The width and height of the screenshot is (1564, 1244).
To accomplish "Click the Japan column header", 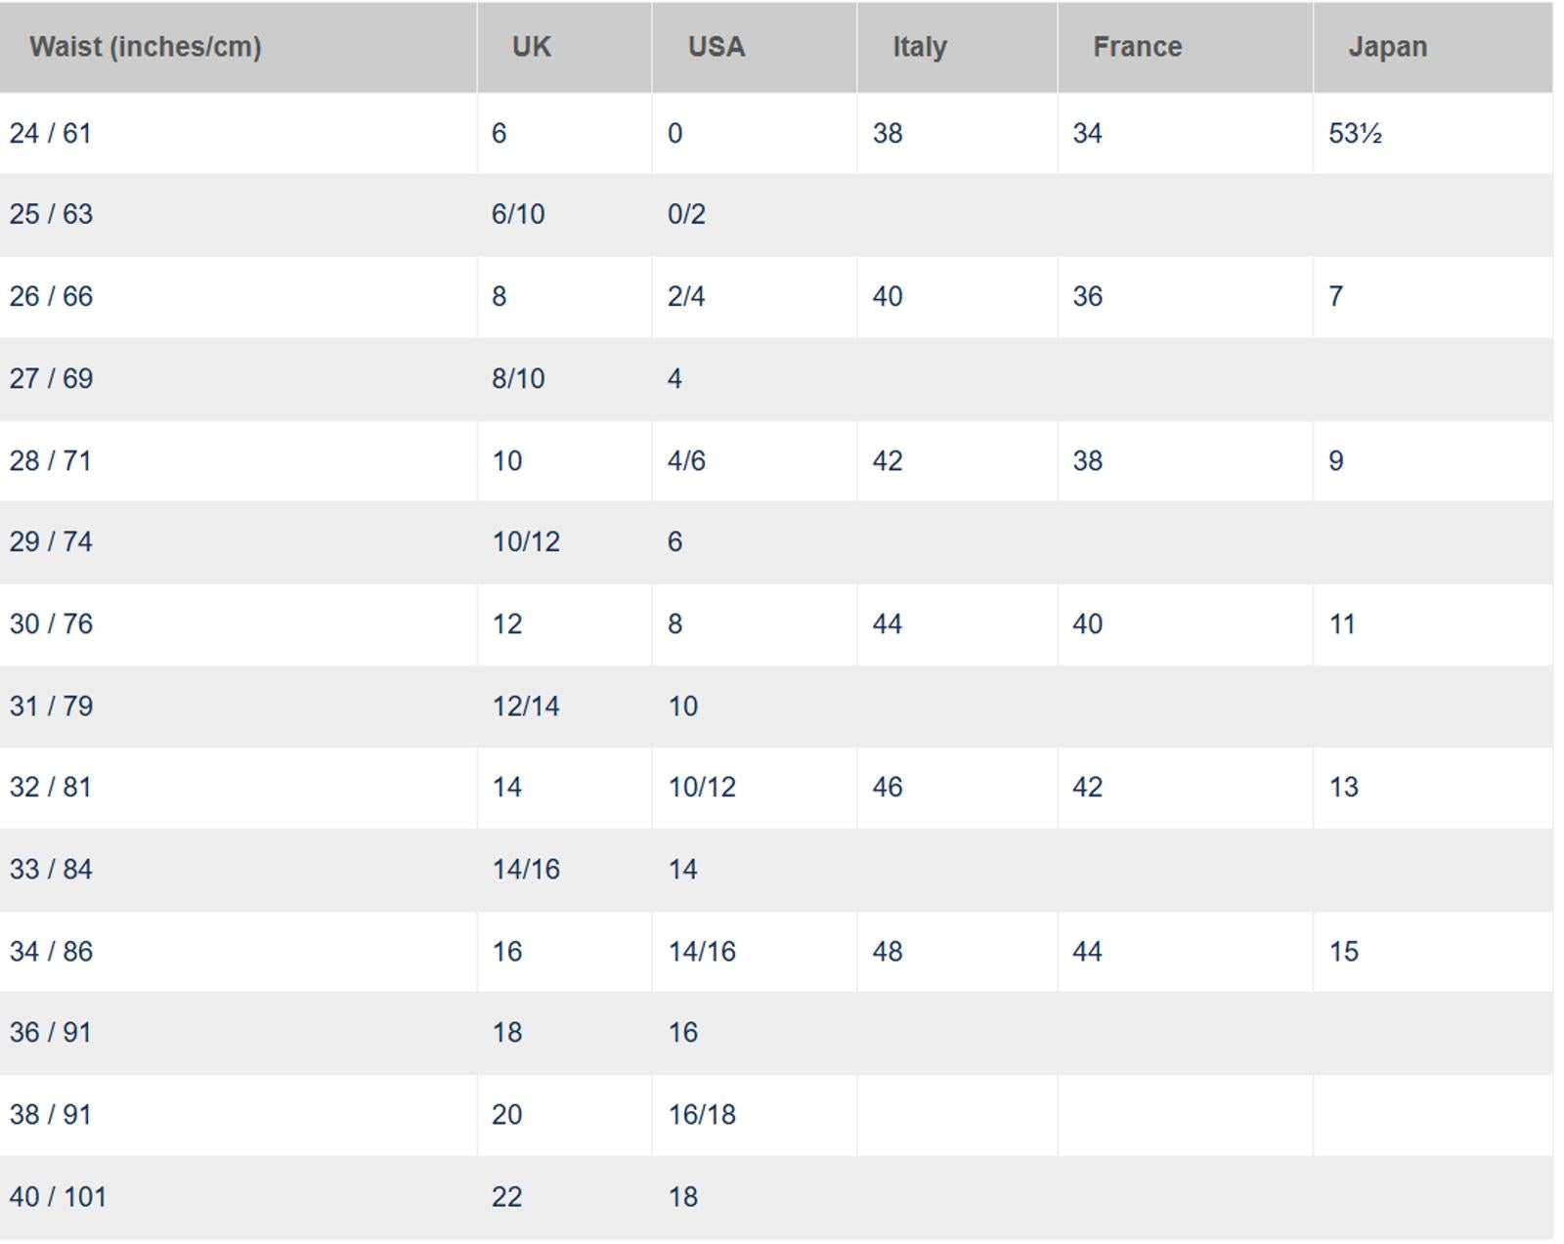I will (1387, 47).
